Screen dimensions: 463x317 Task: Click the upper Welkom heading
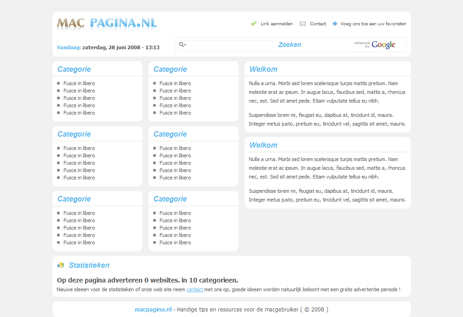263,69
